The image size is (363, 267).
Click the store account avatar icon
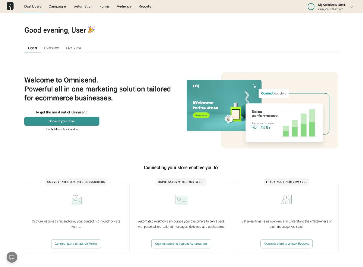[x=311, y=7]
